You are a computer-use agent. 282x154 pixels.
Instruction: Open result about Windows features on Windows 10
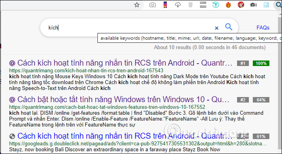coord(123,99)
